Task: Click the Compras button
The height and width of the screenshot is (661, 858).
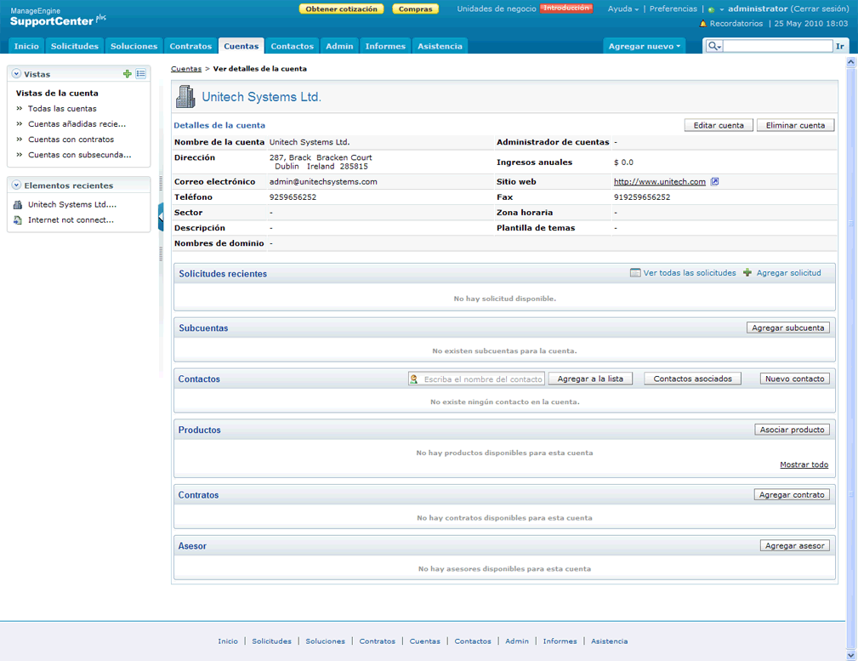Action: click(415, 9)
